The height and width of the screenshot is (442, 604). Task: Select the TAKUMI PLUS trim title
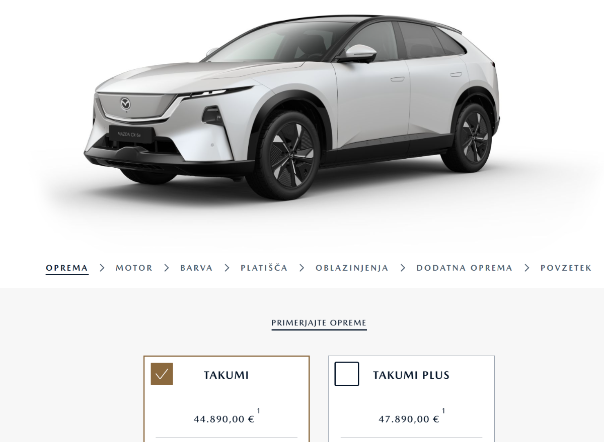point(411,375)
